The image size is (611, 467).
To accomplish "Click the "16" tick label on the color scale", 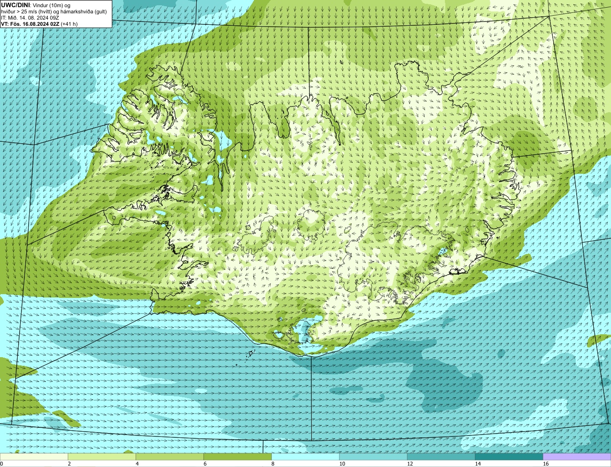I will pos(546,464).
